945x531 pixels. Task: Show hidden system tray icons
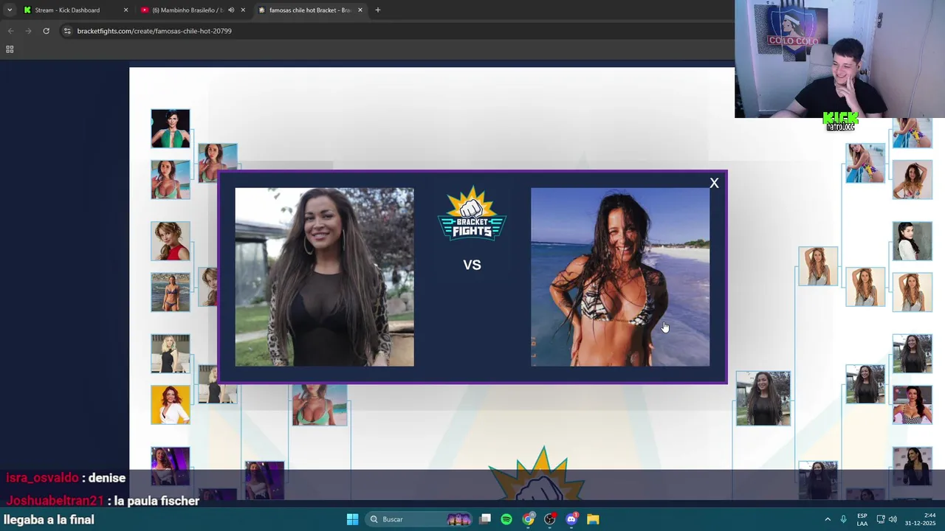pos(828,519)
